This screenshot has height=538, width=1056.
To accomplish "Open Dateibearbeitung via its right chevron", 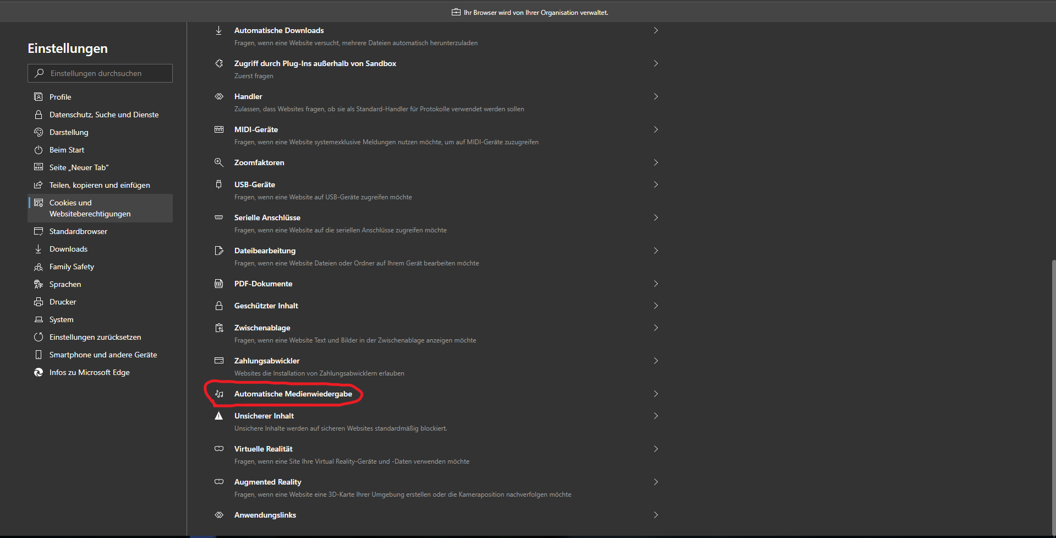I will click(655, 251).
